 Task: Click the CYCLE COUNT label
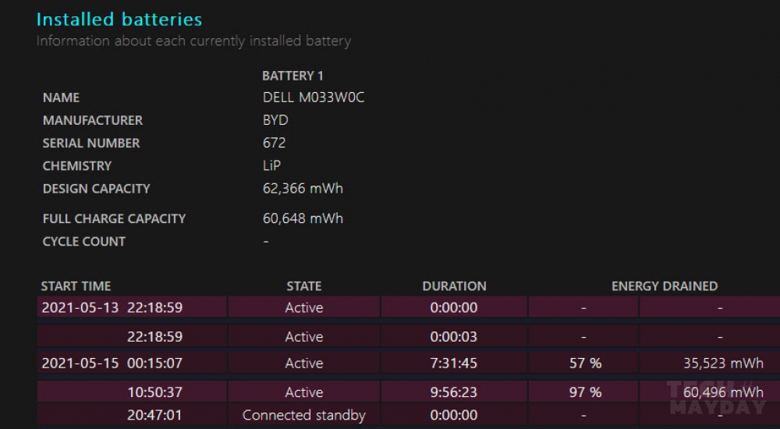click(84, 242)
